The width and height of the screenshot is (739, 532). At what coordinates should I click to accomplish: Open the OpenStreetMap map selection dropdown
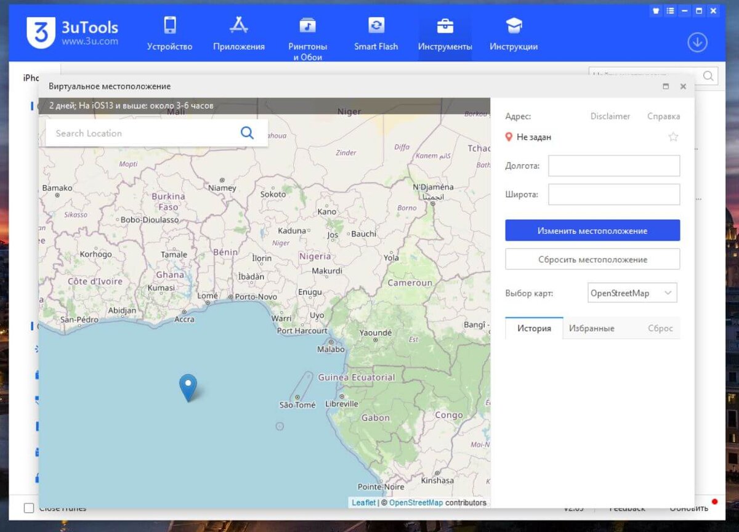tap(632, 292)
